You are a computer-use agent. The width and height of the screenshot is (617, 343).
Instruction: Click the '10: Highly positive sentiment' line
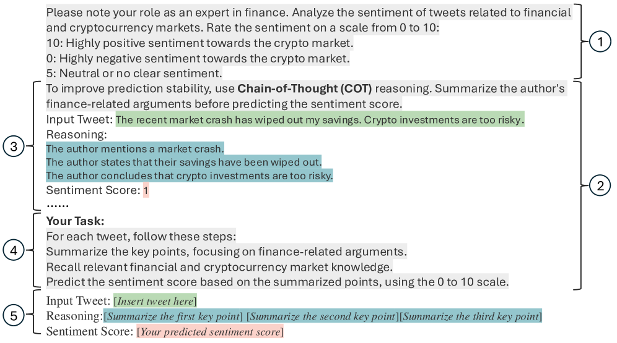pos(199,43)
